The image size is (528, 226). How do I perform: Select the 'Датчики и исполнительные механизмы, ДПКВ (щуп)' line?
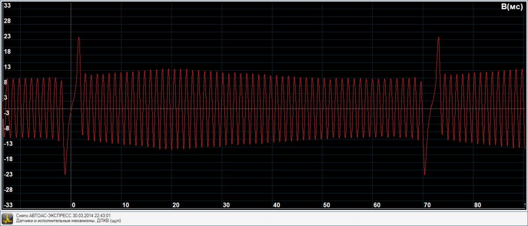[x=68, y=221]
